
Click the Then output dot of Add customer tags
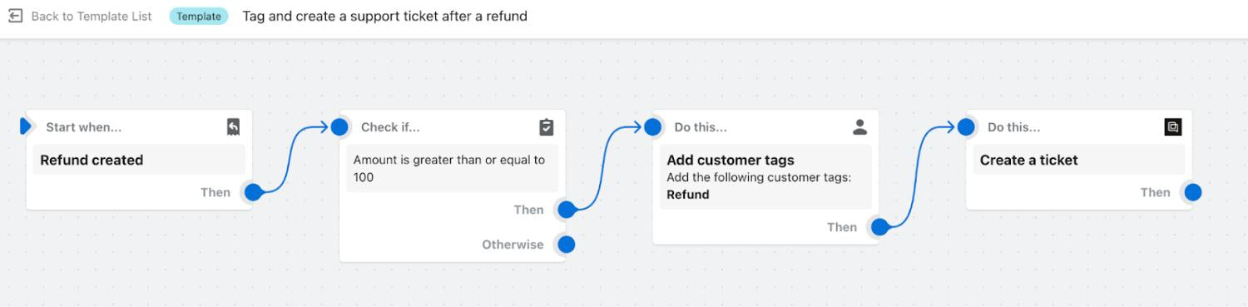(879, 227)
